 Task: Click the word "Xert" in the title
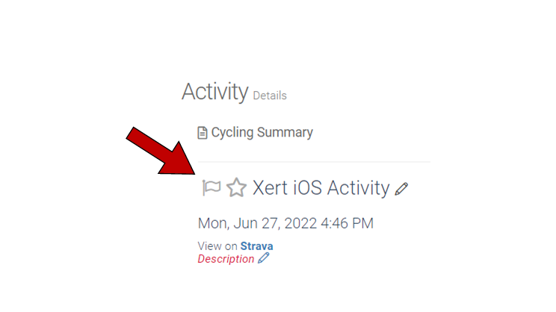click(272, 187)
